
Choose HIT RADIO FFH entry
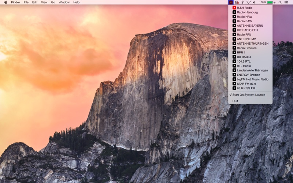(247, 30)
